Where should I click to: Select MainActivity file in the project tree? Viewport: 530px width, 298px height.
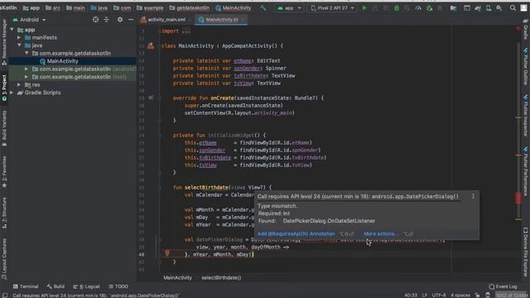63,61
